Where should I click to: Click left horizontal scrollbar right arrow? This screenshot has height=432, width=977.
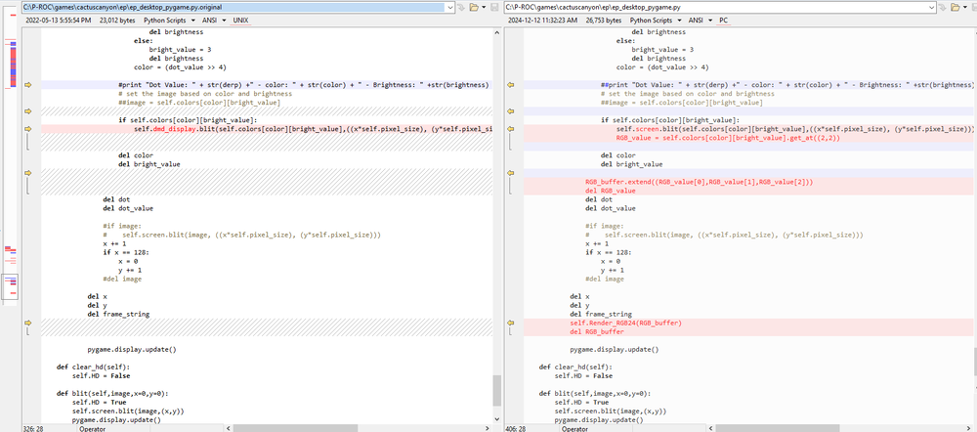click(488, 428)
